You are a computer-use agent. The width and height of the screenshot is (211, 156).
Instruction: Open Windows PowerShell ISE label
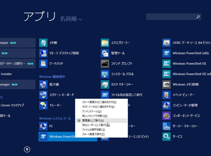coord(189,64)
